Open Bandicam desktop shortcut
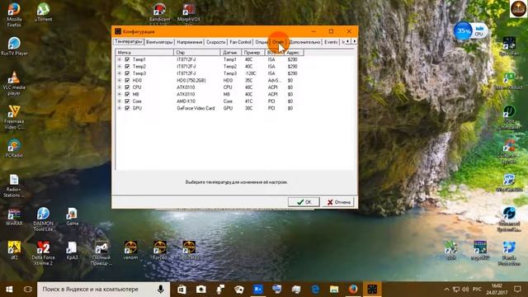This screenshot has width=528, height=297. tap(159, 13)
